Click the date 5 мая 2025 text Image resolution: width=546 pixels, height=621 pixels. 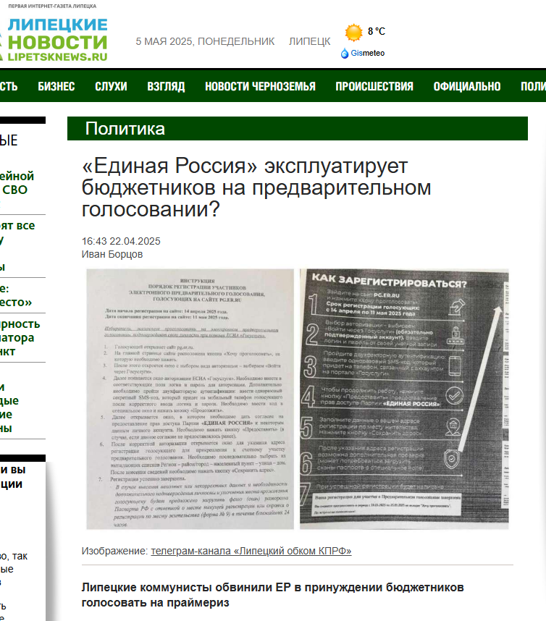tap(205, 41)
